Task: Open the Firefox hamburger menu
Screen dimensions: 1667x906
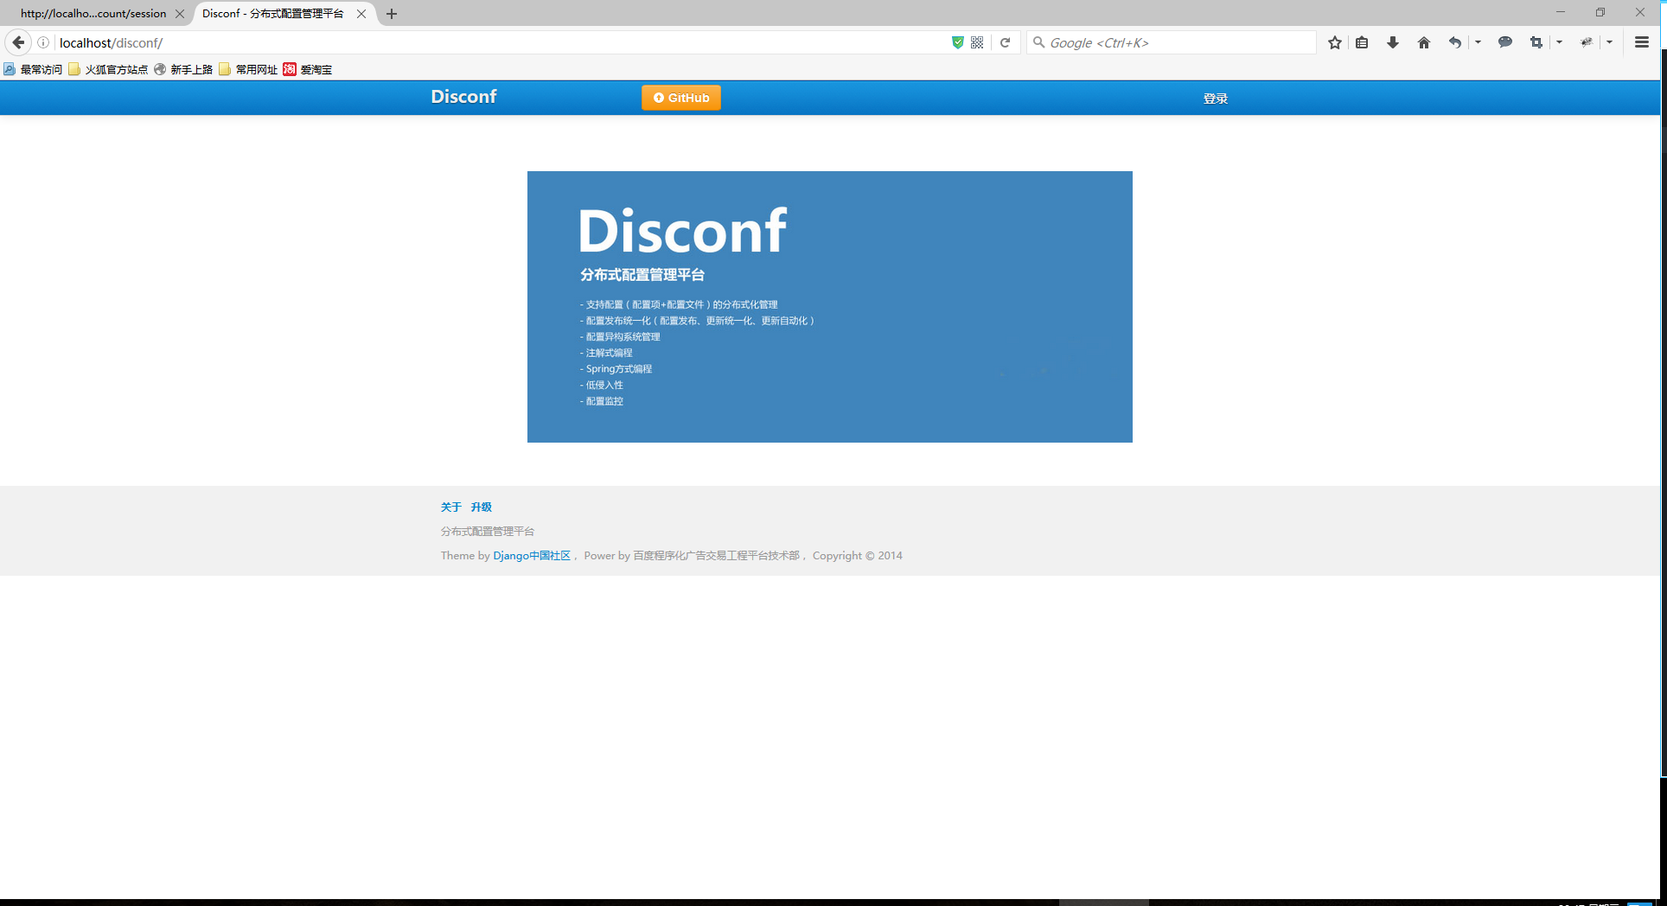Action: (x=1642, y=42)
